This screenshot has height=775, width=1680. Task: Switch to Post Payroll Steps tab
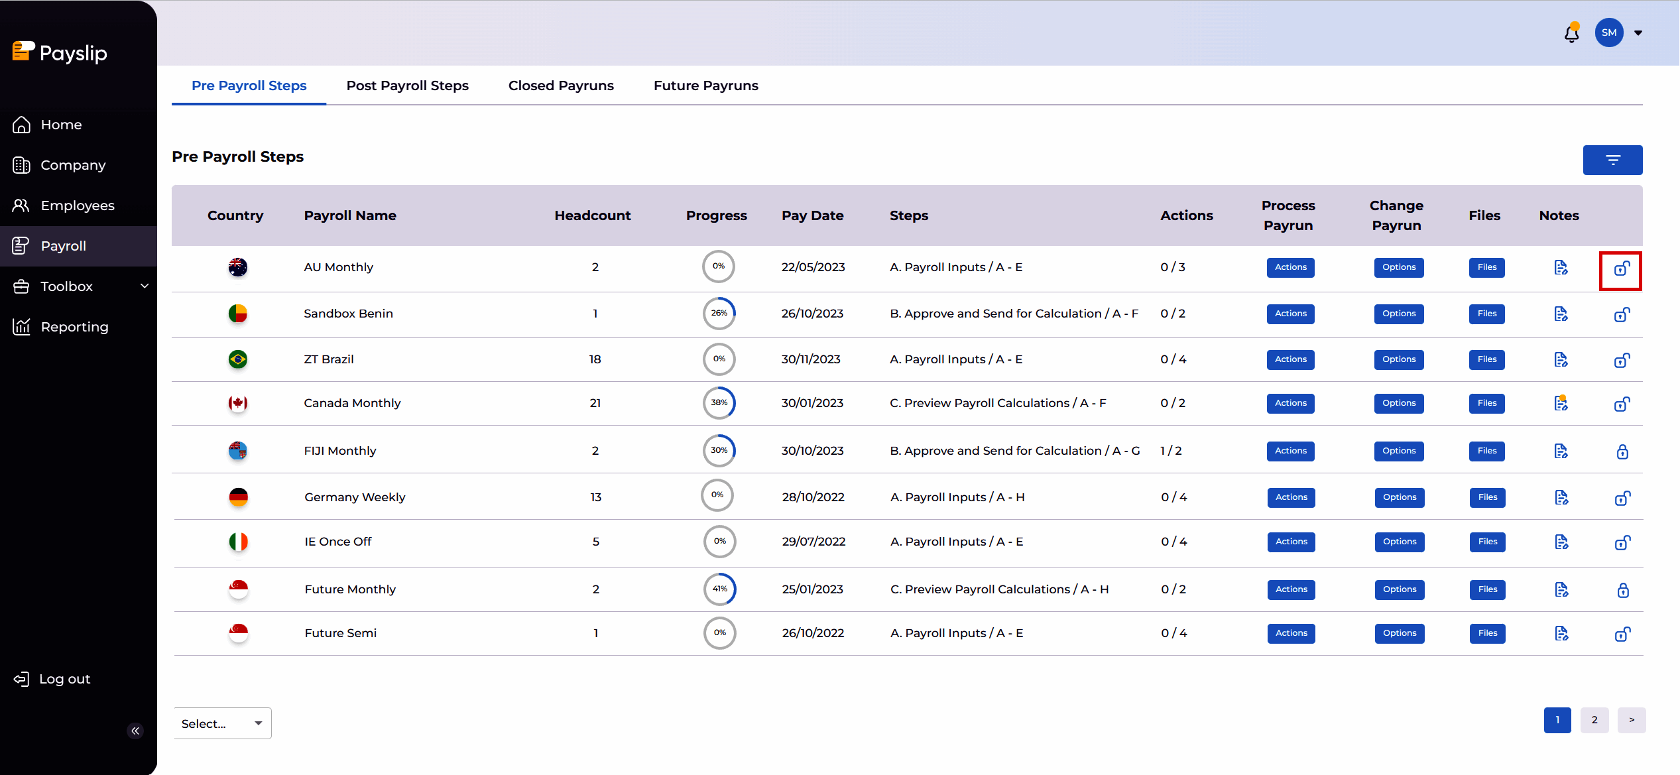click(x=407, y=86)
